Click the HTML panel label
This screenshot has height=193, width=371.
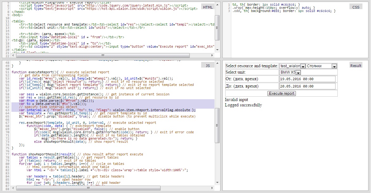click(x=208, y=7)
